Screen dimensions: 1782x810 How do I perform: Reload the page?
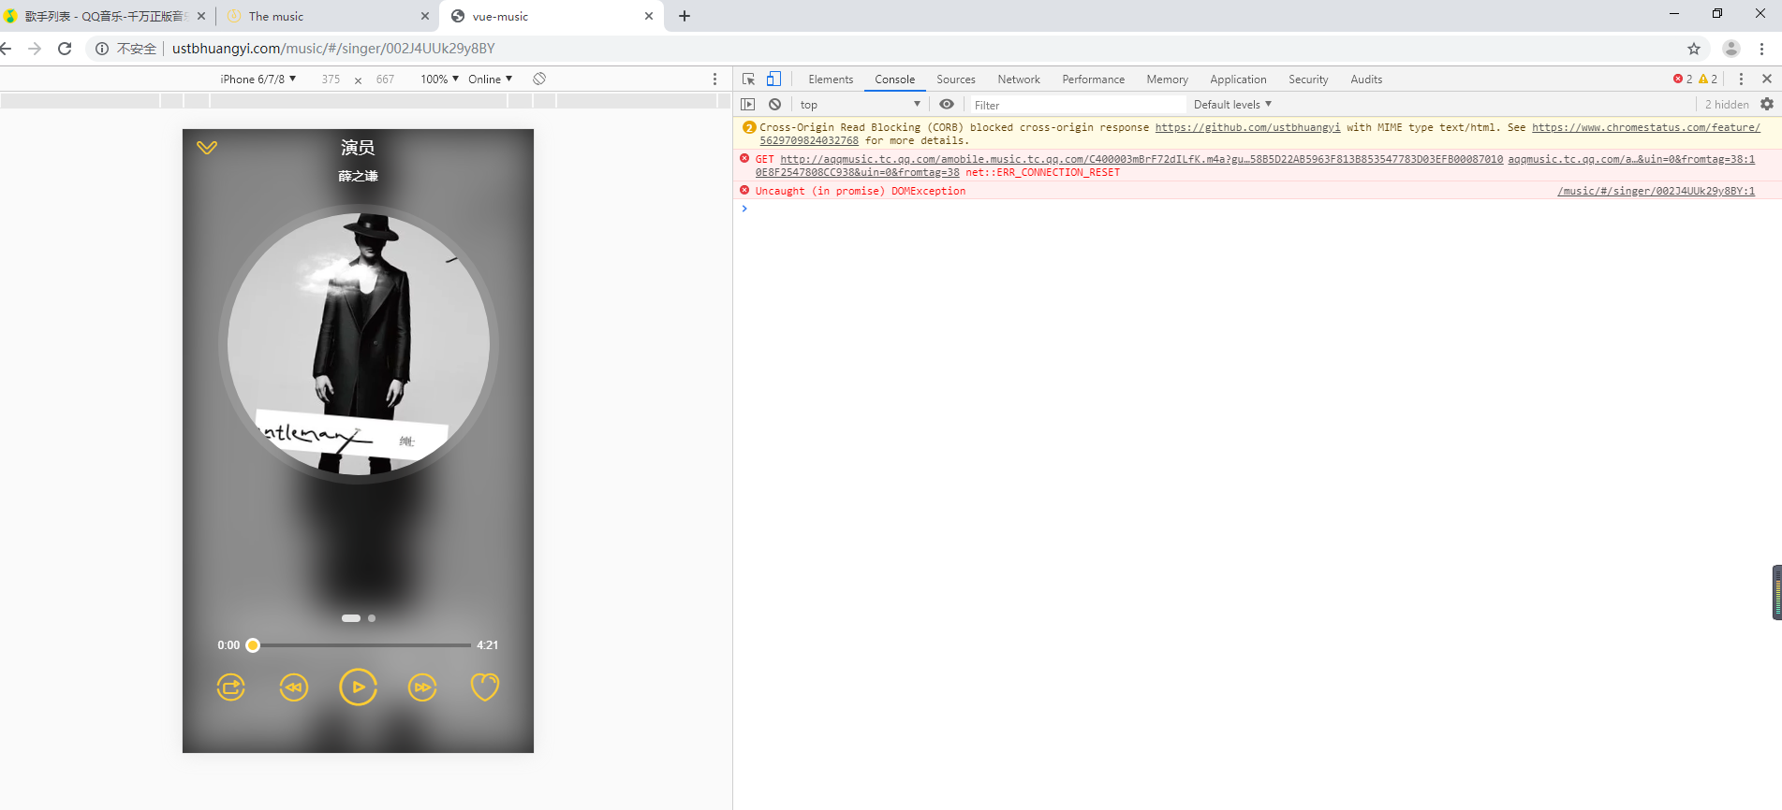coord(65,49)
